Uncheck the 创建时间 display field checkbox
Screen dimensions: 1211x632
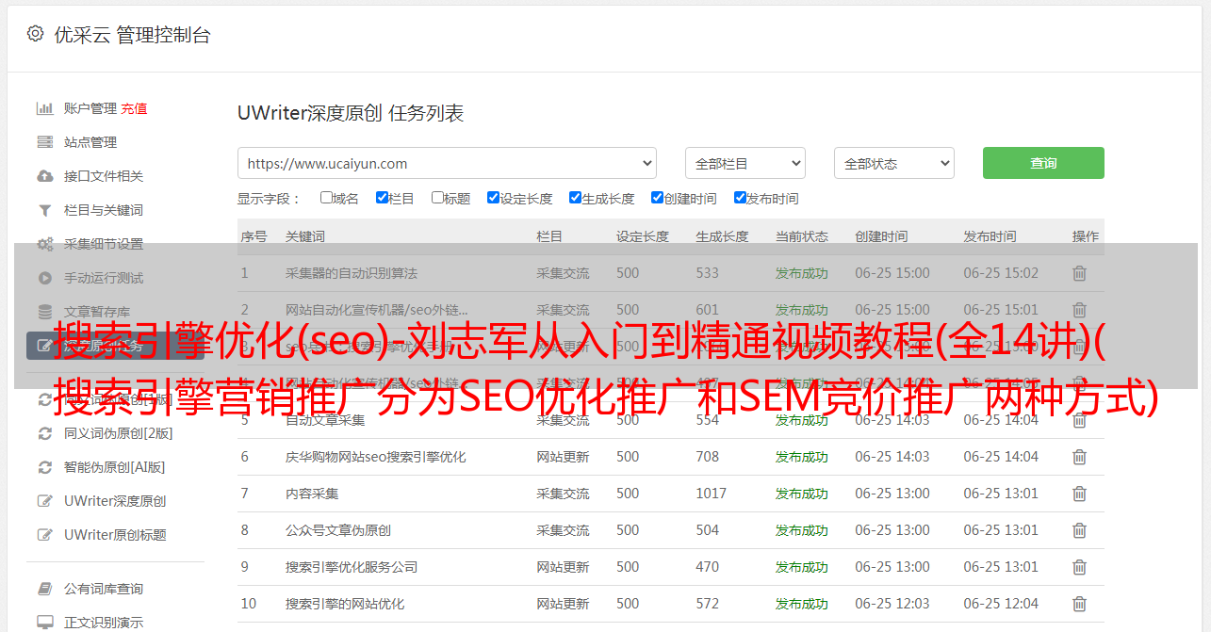coord(657,198)
